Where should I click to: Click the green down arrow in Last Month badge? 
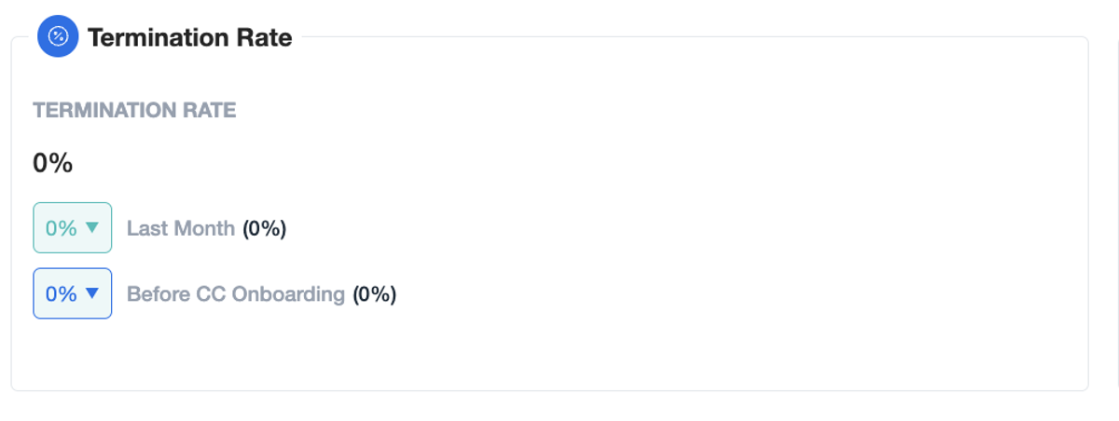[x=91, y=227]
